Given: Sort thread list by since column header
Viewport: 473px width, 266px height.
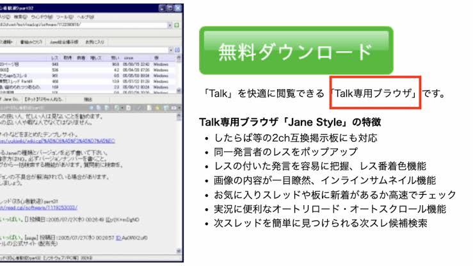Looking at the screenshot, I should (129, 58).
